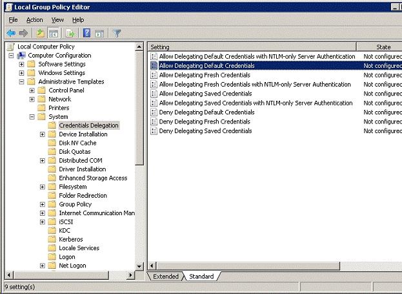
Task: Expand the Network node
Action: [32, 99]
